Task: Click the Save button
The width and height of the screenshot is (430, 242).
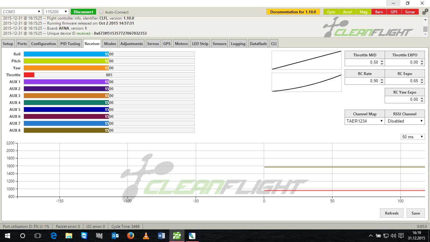Action: (x=416, y=213)
